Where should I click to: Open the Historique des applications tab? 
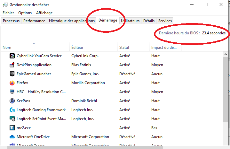[72, 21]
